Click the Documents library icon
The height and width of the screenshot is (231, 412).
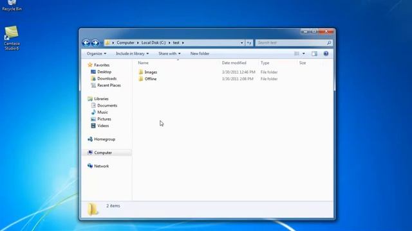tap(93, 105)
